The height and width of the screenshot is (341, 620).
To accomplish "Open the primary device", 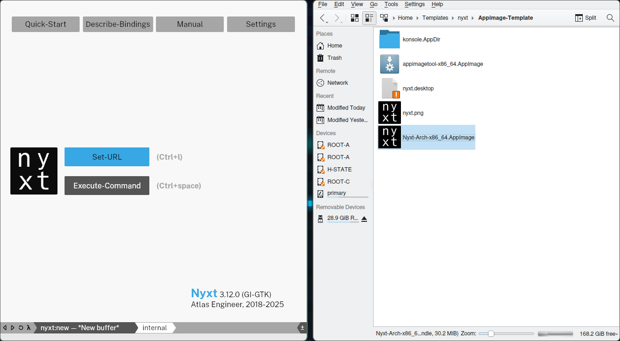I will 343,194.
